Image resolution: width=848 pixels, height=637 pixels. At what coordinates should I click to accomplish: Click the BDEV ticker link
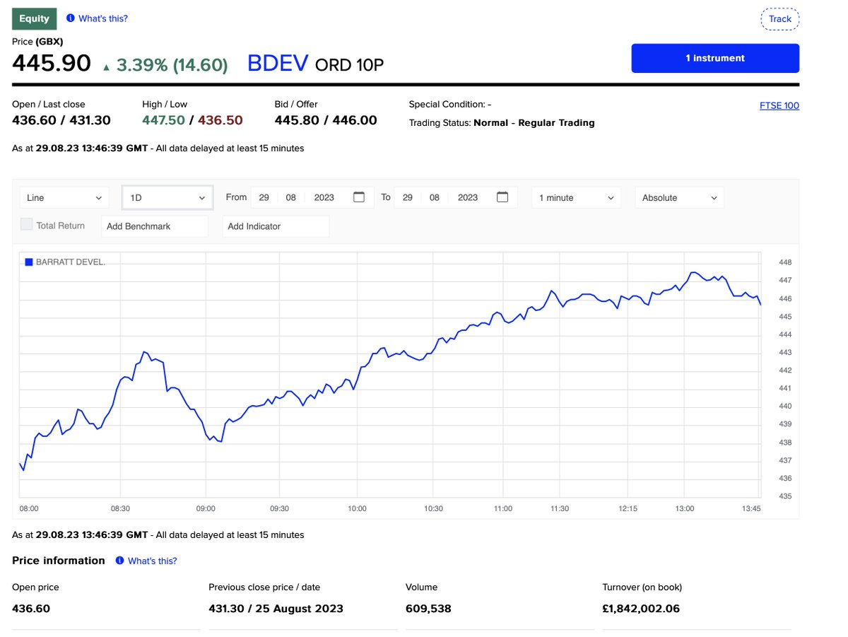(277, 63)
